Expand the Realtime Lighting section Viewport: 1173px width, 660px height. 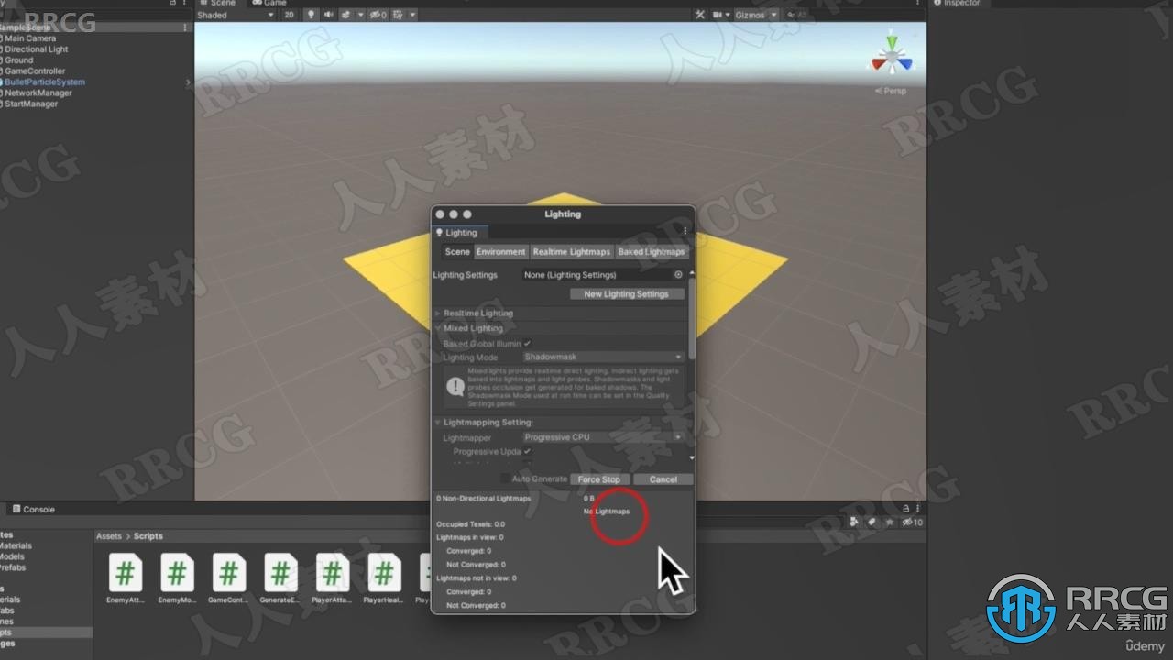coord(478,313)
